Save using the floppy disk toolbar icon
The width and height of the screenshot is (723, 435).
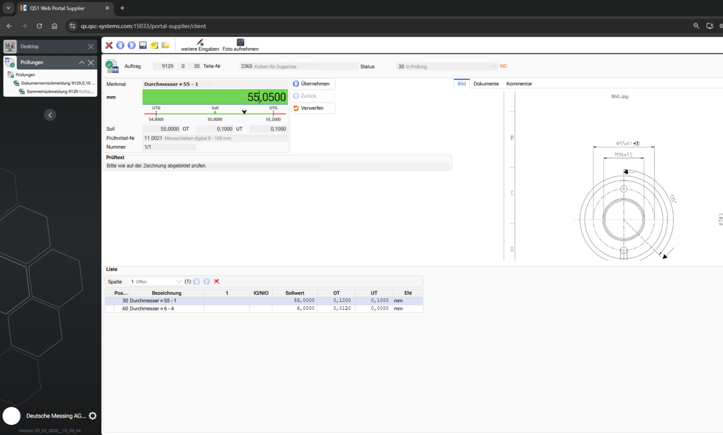click(143, 45)
